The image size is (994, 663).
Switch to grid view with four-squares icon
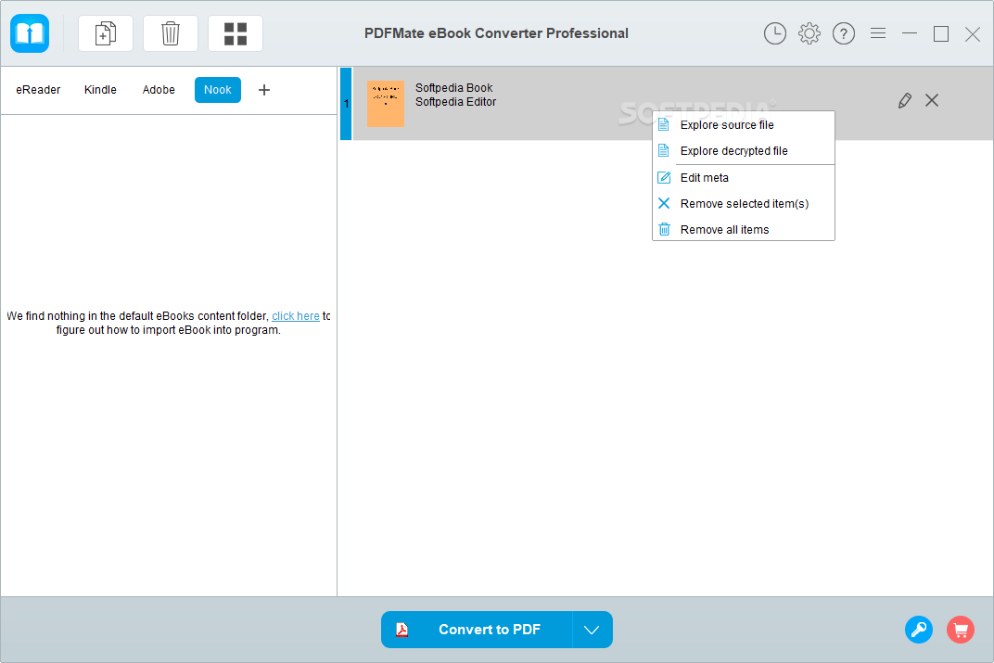236,33
